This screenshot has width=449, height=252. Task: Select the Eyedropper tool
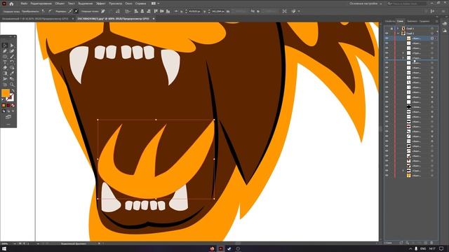(12, 73)
